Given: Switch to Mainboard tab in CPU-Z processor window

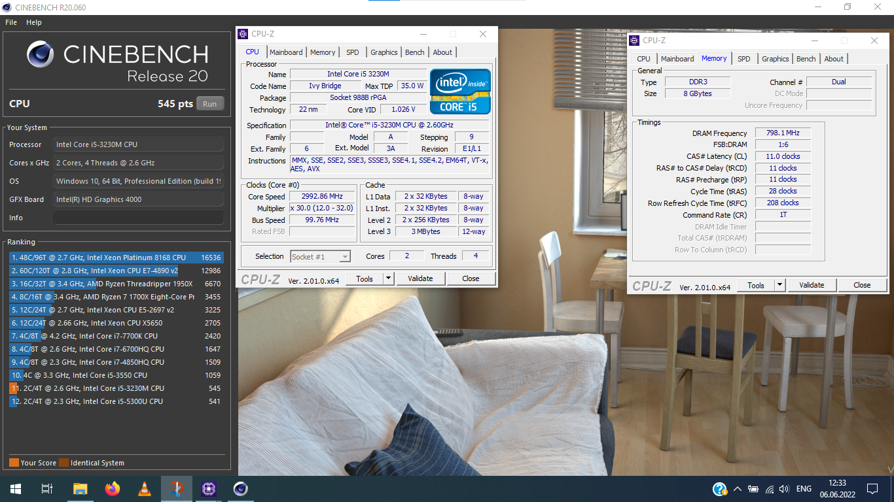Looking at the screenshot, I should [287, 52].
